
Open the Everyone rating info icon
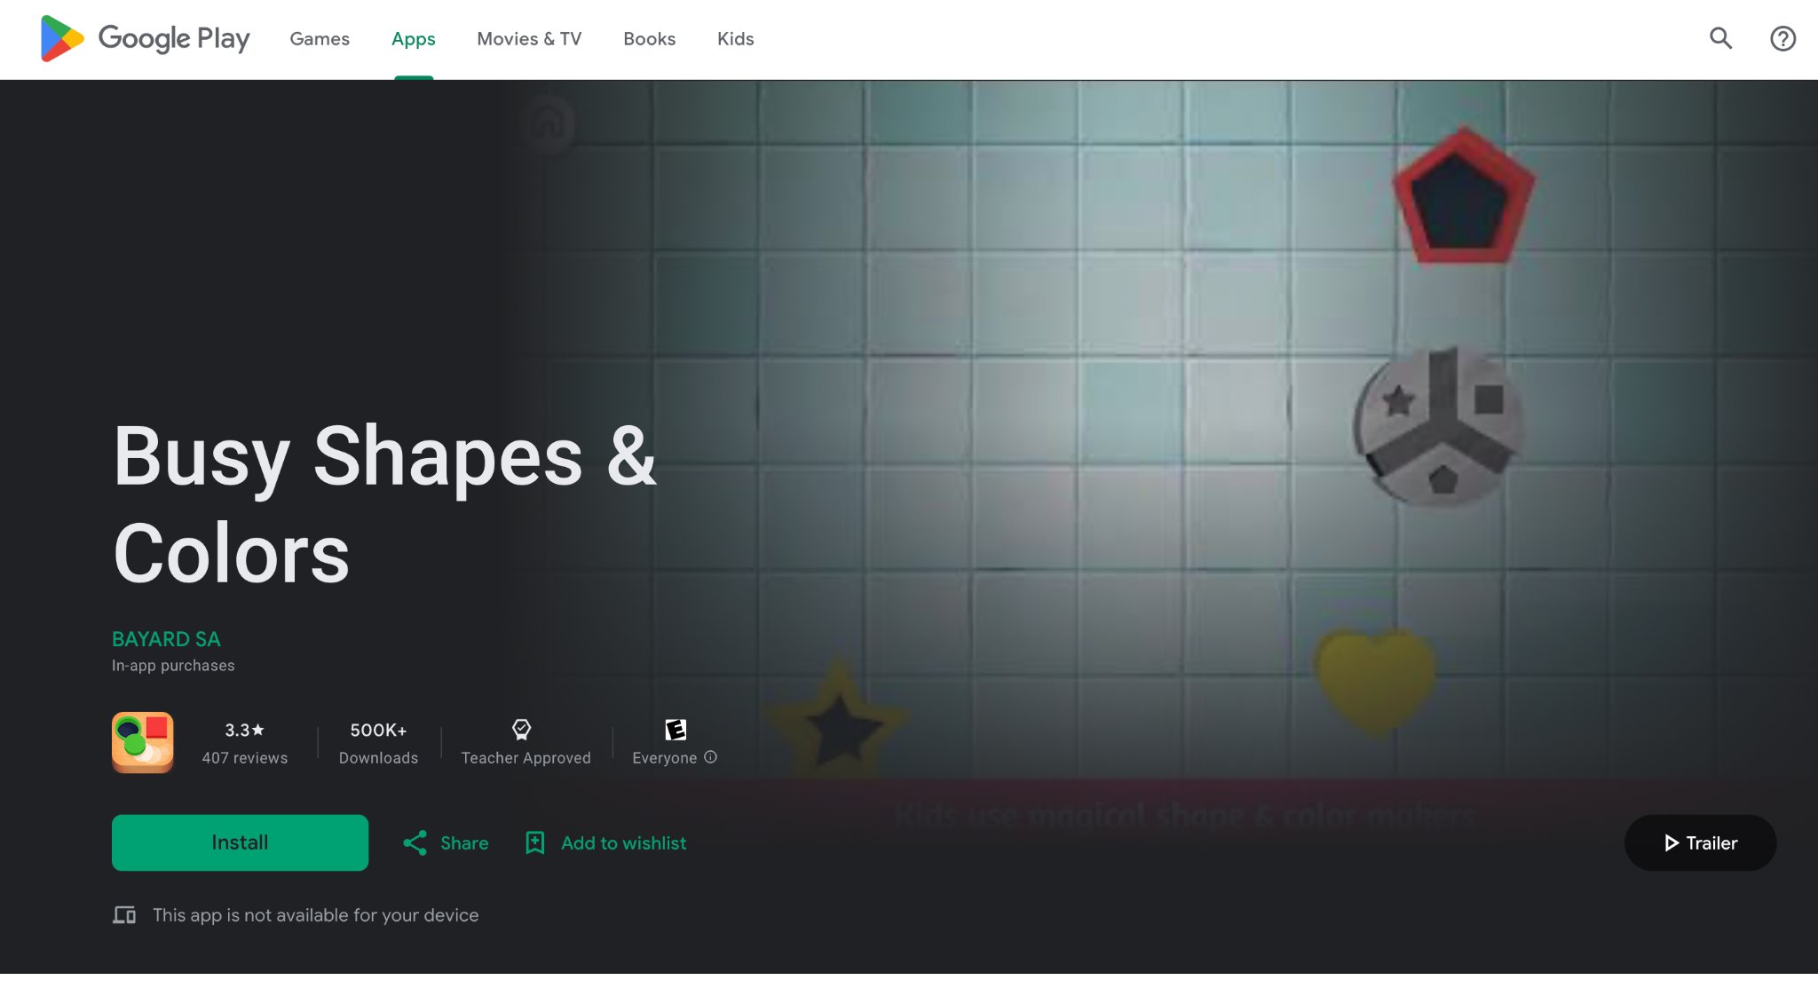[710, 757]
